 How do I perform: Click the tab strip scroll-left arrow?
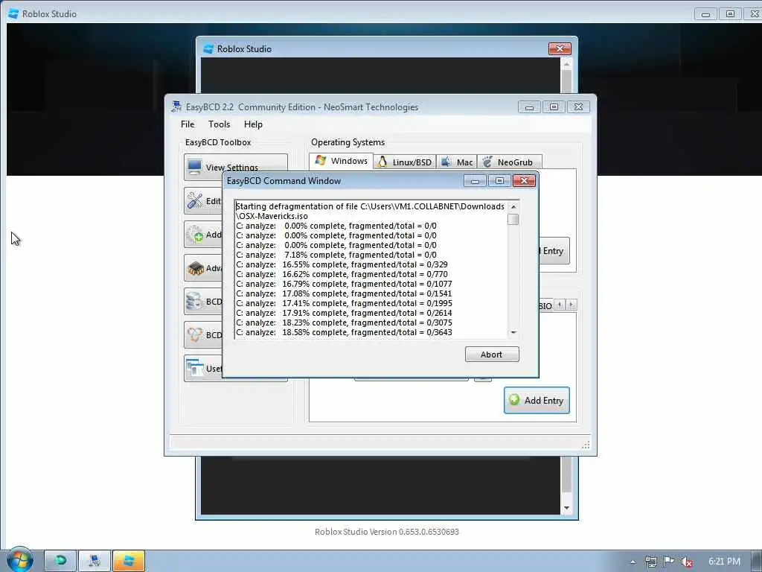point(560,305)
